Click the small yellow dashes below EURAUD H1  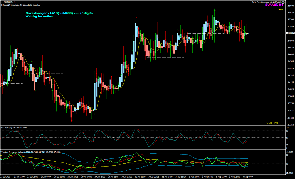tap(281, 9)
